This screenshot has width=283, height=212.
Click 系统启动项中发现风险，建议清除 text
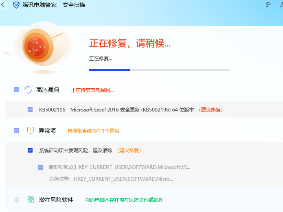pyautogui.click(x=76, y=151)
